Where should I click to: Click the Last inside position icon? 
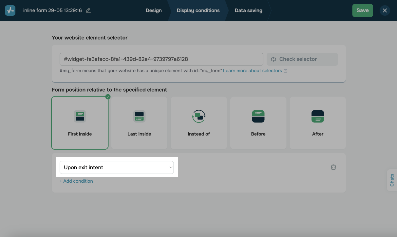139,116
